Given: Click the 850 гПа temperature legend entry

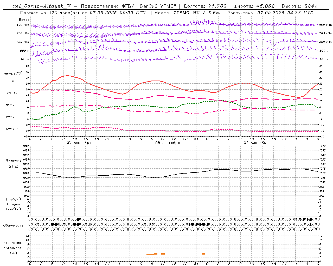Looking at the screenshot, I should 12,105.
